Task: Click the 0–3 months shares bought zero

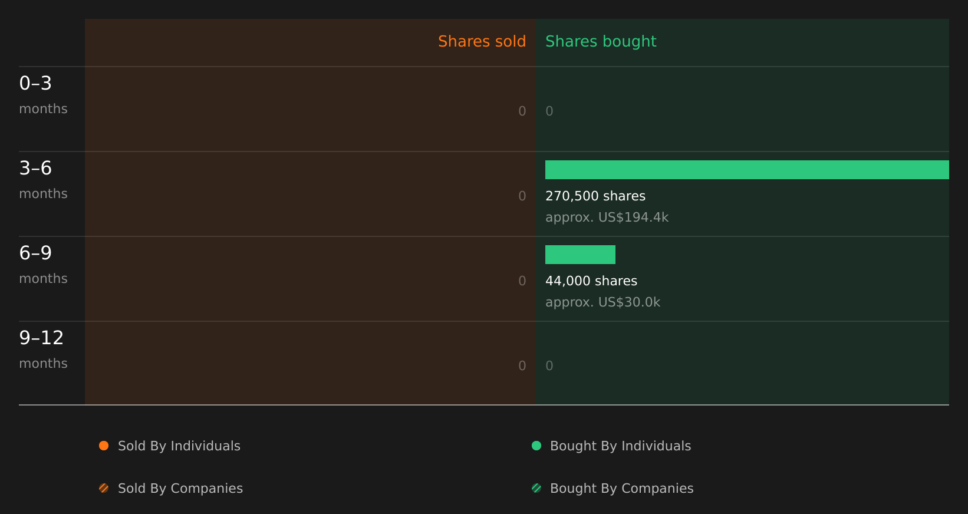Action: tap(549, 111)
